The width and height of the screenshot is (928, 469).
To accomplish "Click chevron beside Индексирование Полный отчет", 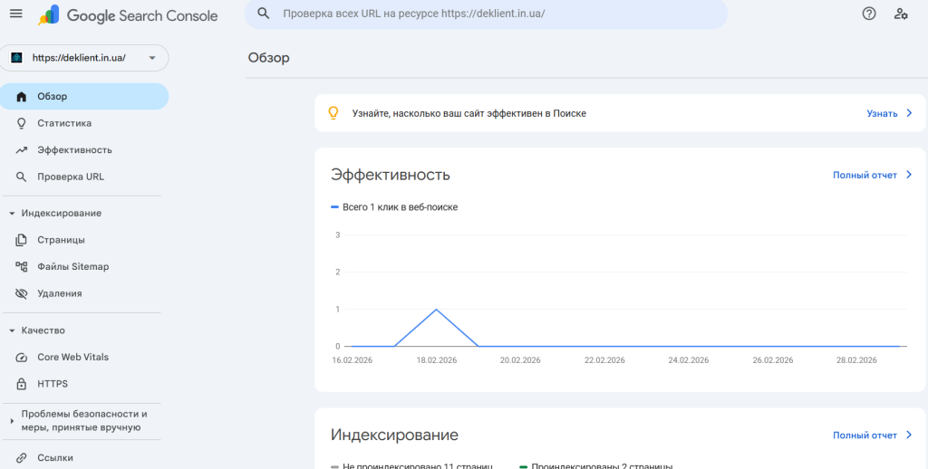I will pos(910,435).
